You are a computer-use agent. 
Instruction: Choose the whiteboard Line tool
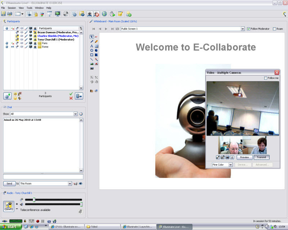(92, 59)
